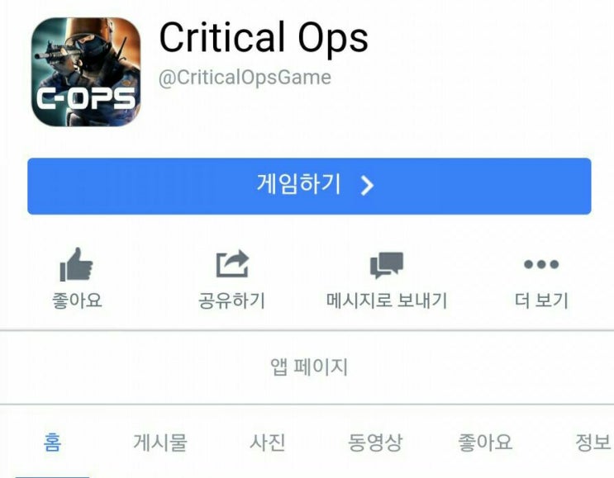Select the 홈 tab
The image size is (614, 478).
(52, 443)
